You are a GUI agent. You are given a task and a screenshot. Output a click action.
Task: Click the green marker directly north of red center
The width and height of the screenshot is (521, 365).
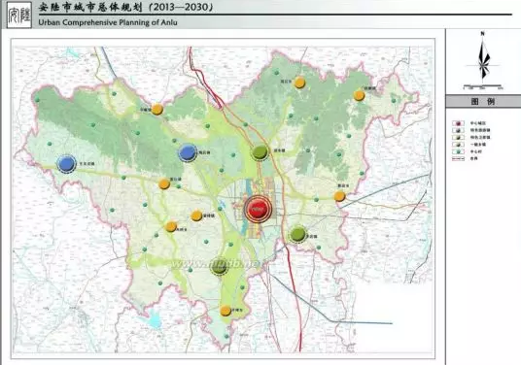click(260, 152)
